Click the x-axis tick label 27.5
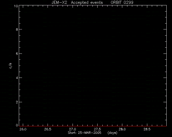The height and width of the screenshot is (137, 172). pos(97,129)
